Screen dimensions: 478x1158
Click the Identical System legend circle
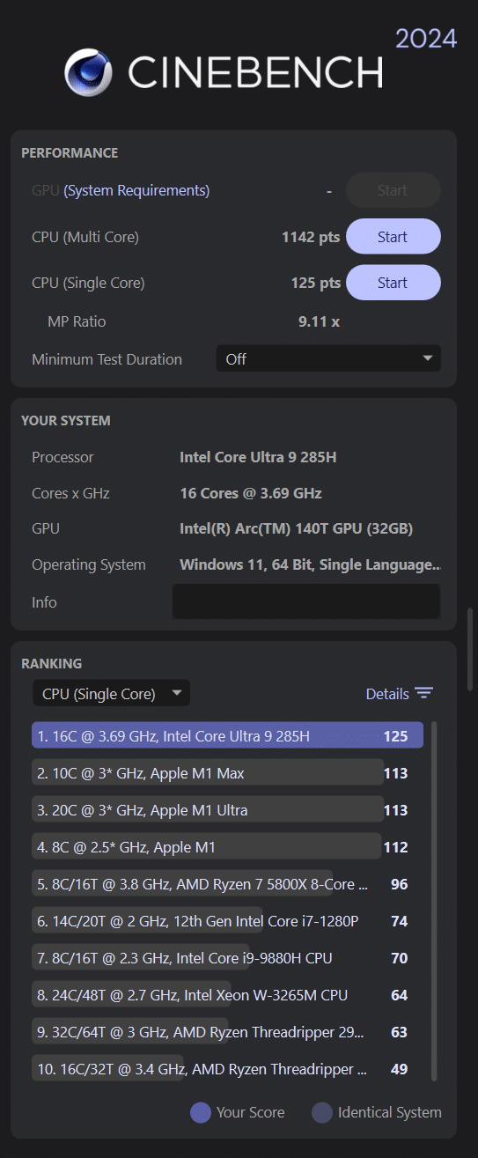[x=322, y=1112]
